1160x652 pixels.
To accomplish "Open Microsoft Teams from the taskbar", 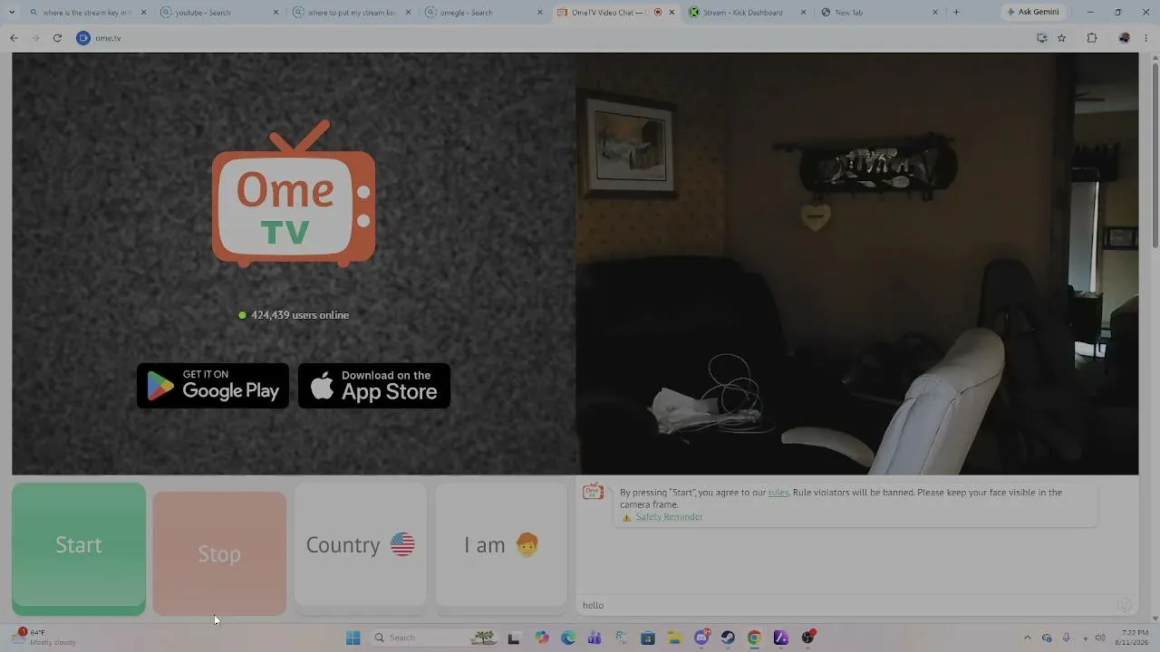I will tap(594, 638).
